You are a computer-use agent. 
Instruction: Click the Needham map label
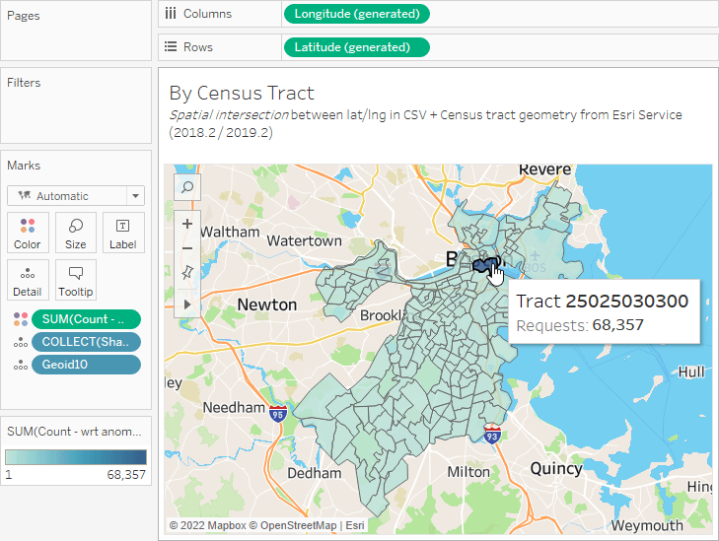coord(234,407)
